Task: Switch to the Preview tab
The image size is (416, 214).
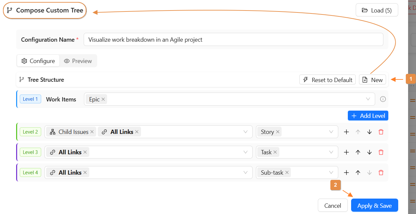Action: tap(78, 61)
